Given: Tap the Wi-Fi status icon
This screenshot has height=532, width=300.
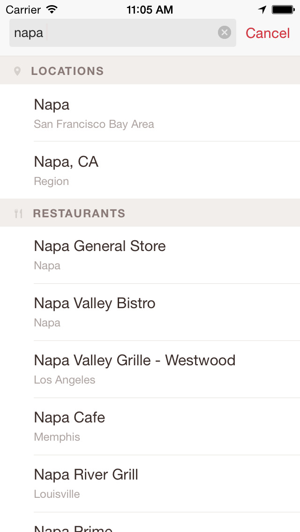Looking at the screenshot, I should (52, 9).
